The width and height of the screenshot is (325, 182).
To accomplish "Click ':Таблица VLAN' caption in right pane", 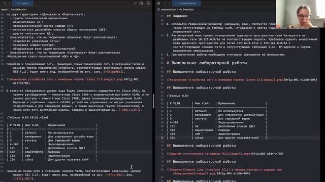I will pos(177,96).
